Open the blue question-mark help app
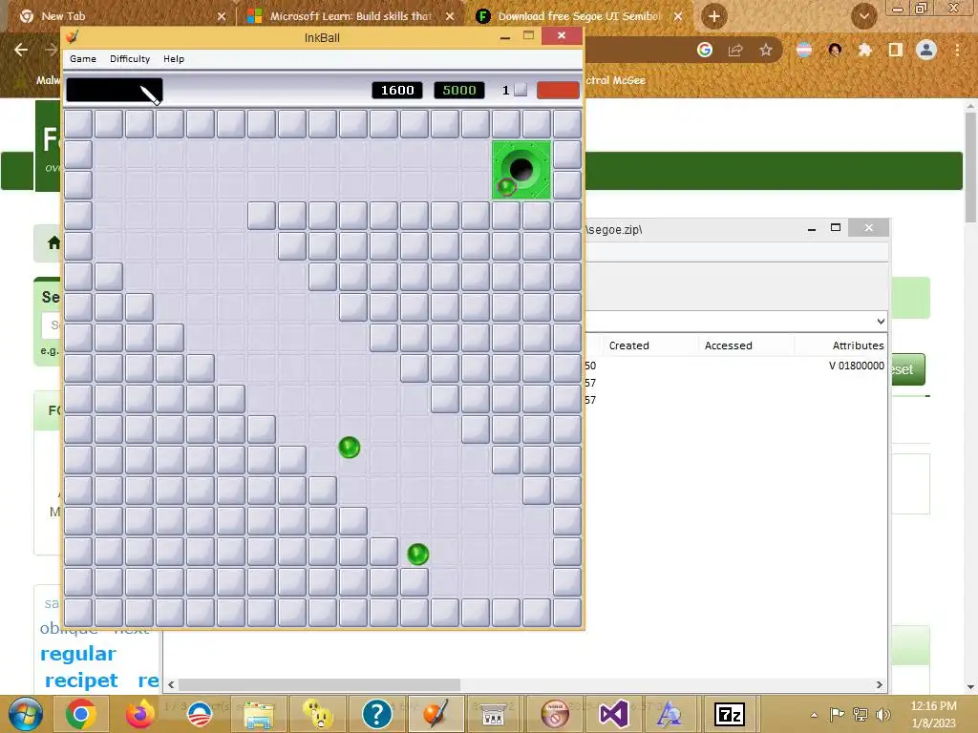 click(376, 714)
